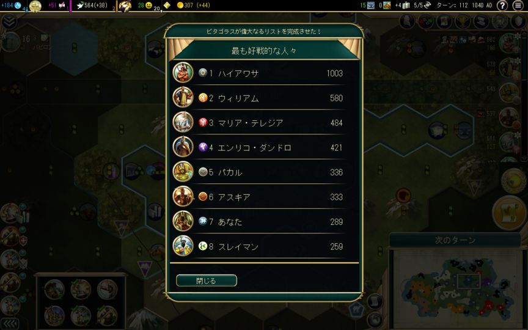Click the エンリコ・ダンドロ ranking entry
528x330 pixels.
[258, 147]
